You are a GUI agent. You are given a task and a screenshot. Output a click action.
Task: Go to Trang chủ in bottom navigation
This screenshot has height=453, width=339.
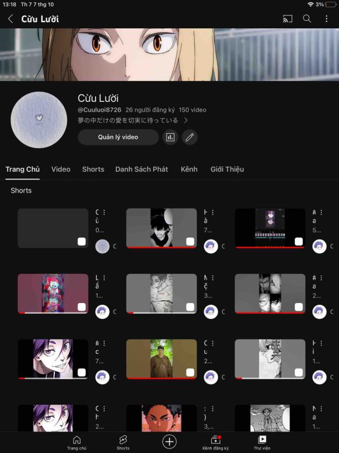click(77, 443)
